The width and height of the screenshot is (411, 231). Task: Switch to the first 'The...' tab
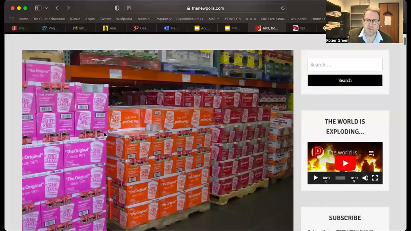(x=20, y=28)
